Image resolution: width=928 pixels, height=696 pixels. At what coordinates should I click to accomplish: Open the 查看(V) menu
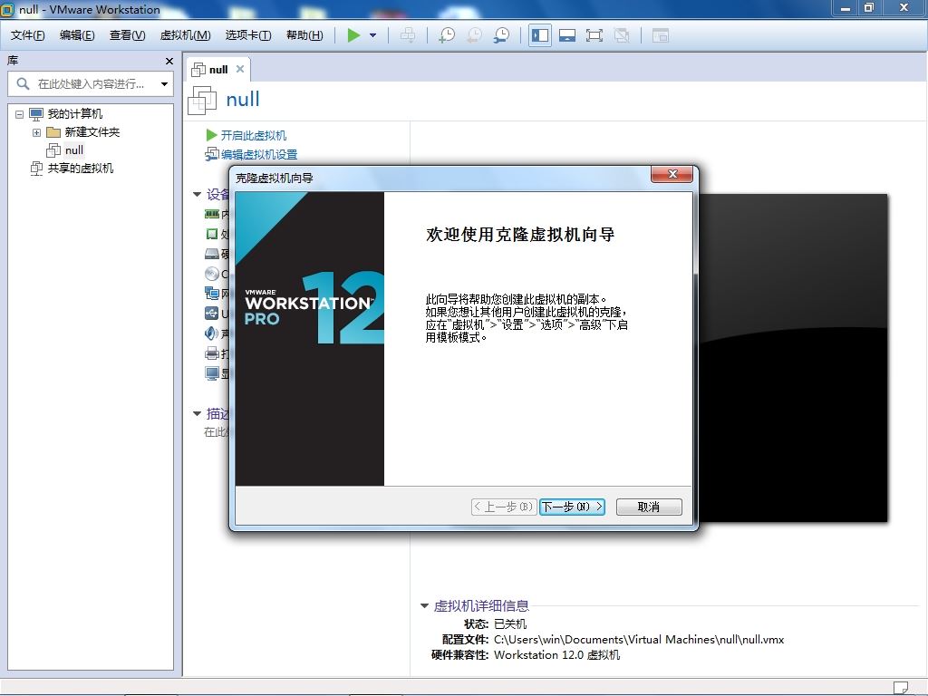(x=127, y=35)
